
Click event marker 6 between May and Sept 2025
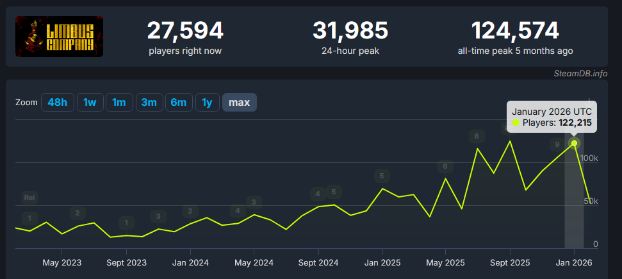[477, 137]
